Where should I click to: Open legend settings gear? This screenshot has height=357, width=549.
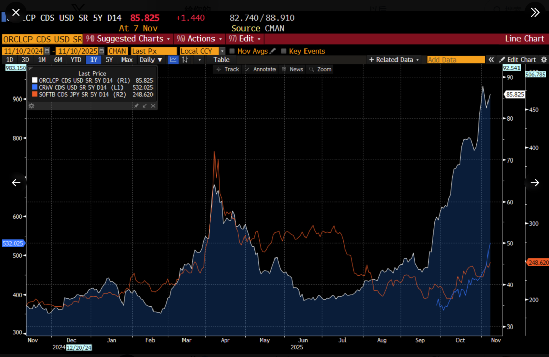32,106
